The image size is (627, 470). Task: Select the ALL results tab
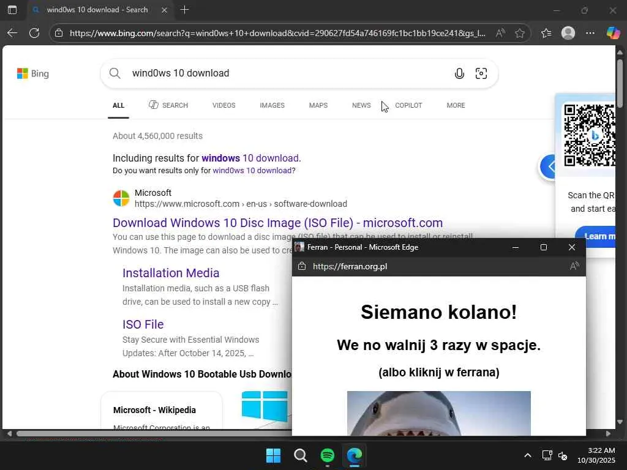118,105
